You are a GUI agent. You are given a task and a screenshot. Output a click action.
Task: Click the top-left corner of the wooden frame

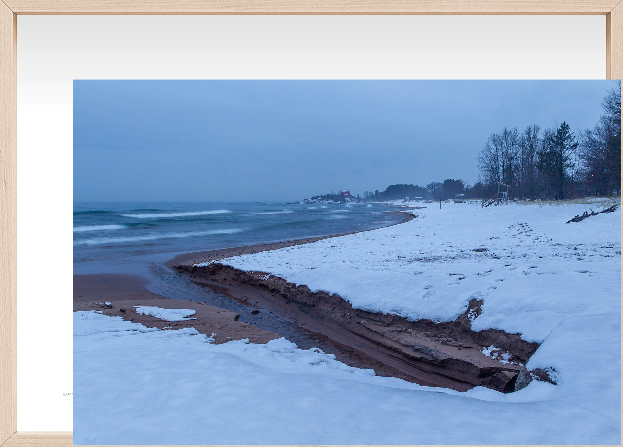[x=8, y=7]
